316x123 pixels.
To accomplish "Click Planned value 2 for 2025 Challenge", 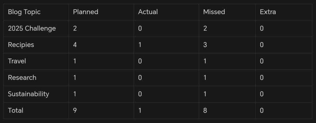I will click(x=75, y=28).
